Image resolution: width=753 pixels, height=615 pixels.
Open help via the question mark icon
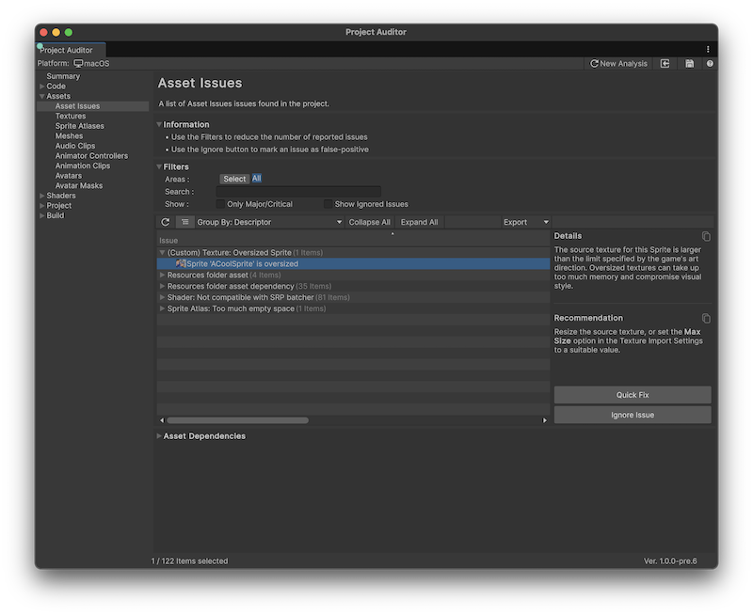click(710, 64)
